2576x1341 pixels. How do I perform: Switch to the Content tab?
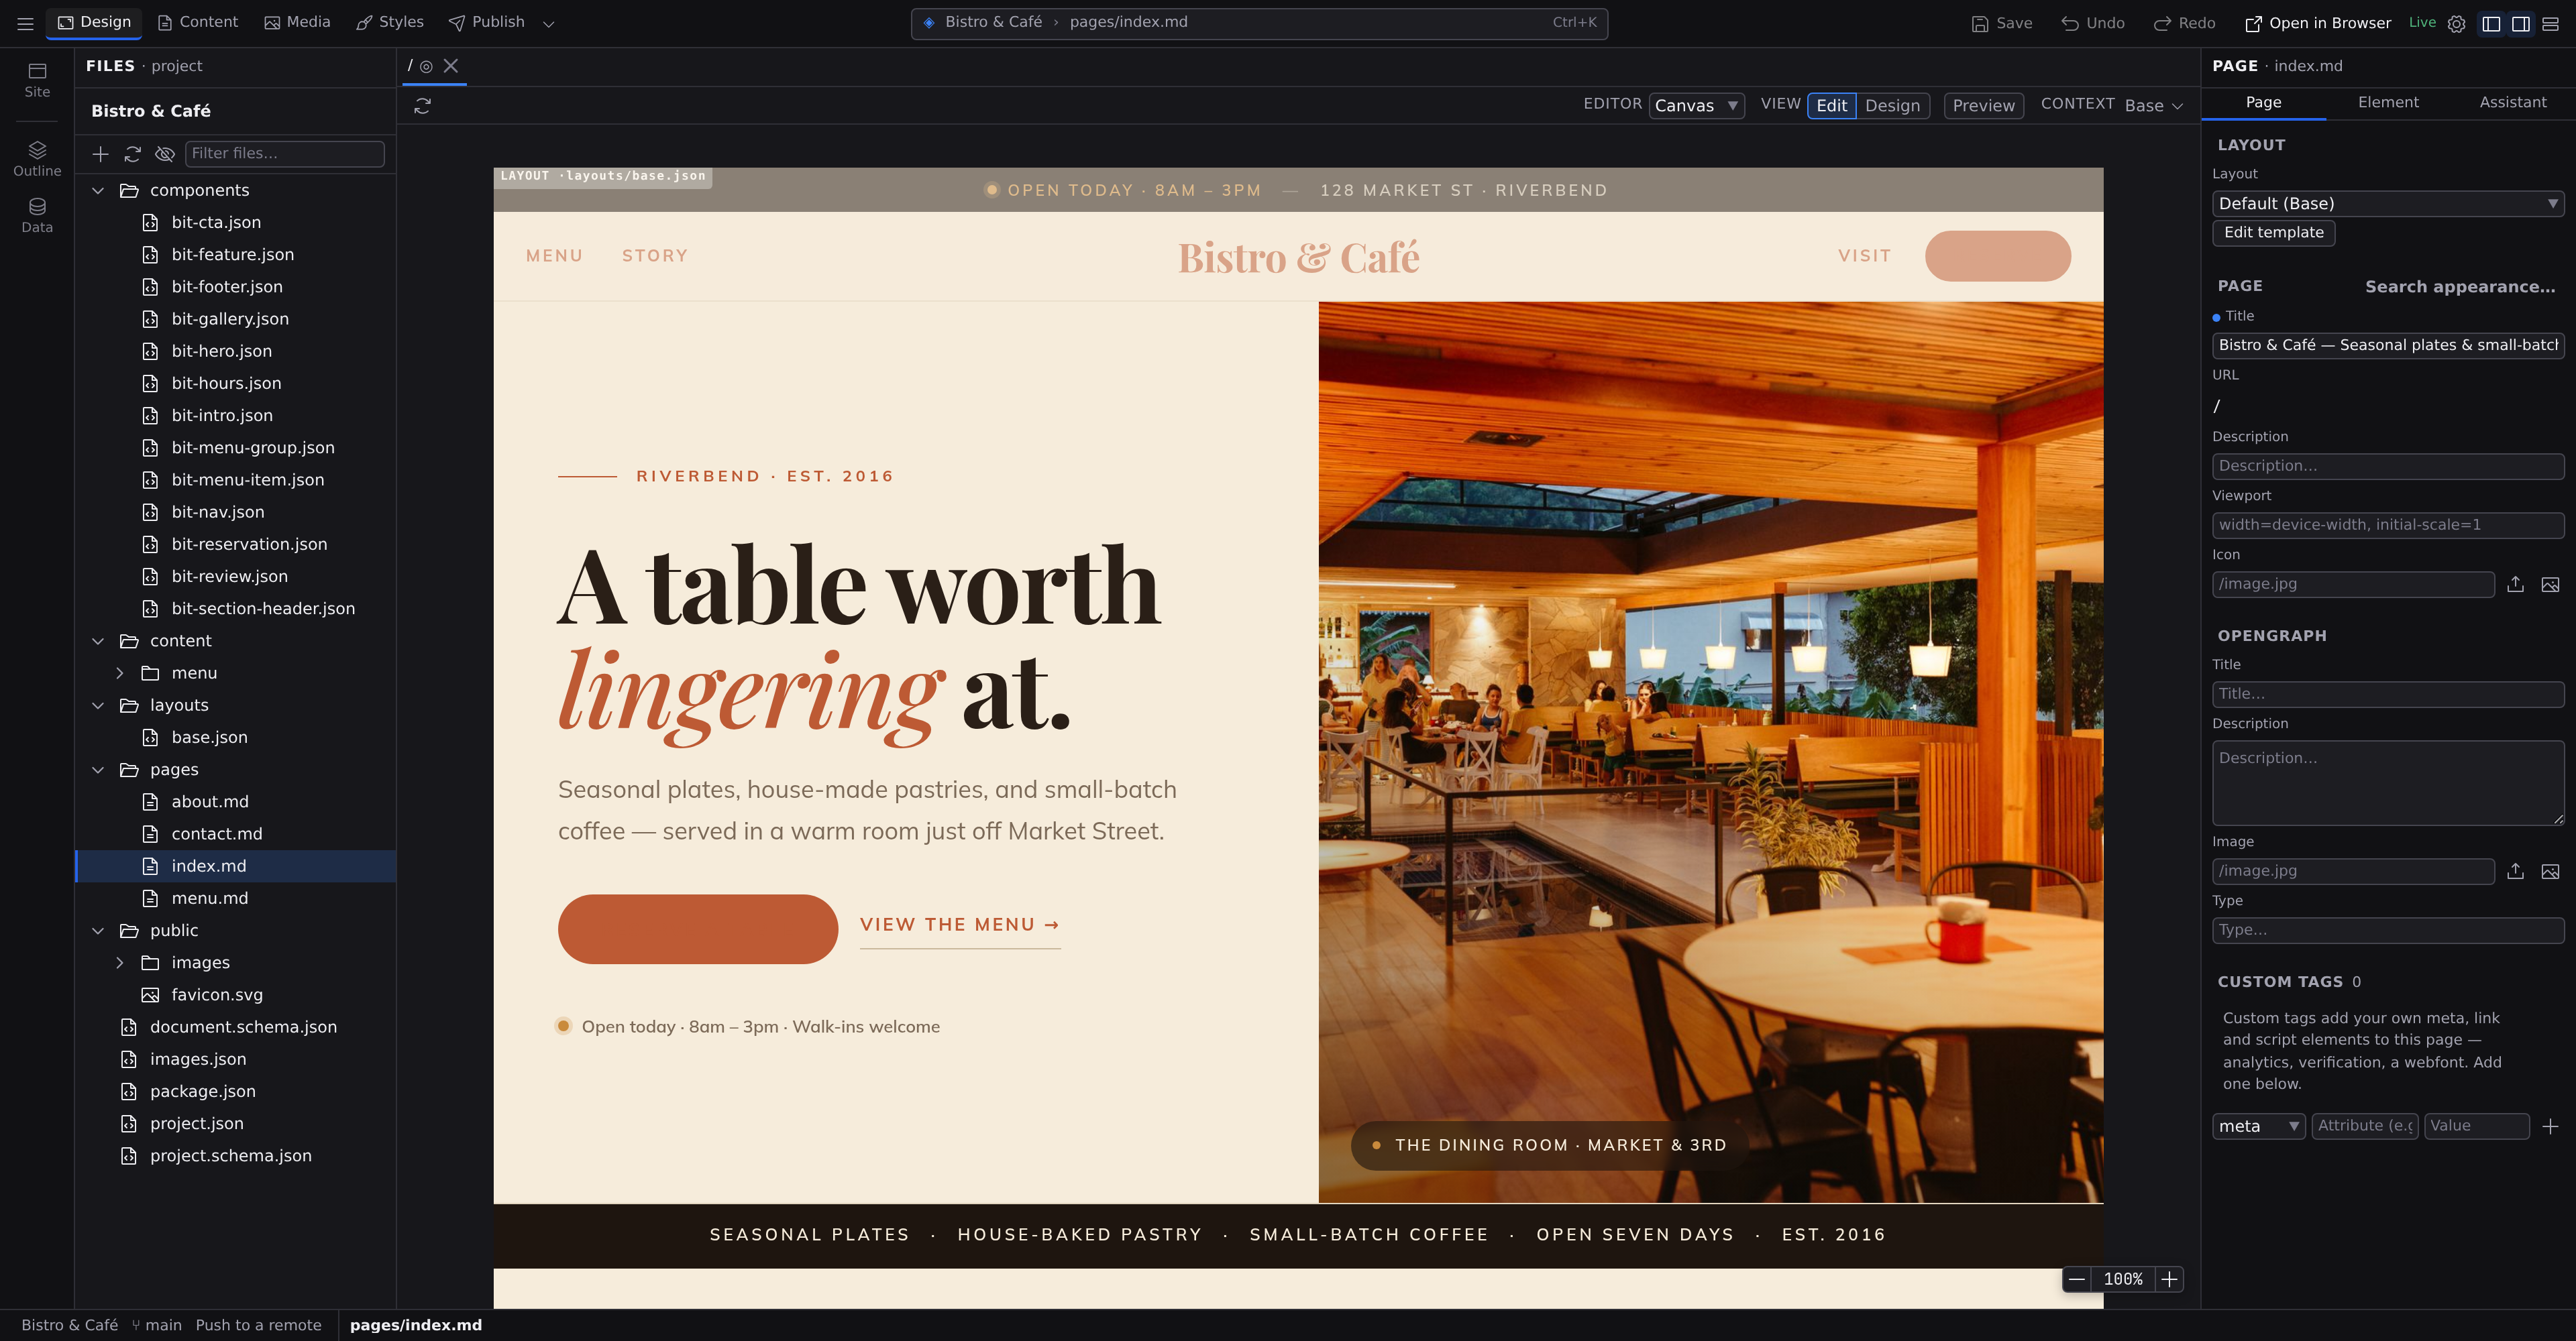pos(198,22)
